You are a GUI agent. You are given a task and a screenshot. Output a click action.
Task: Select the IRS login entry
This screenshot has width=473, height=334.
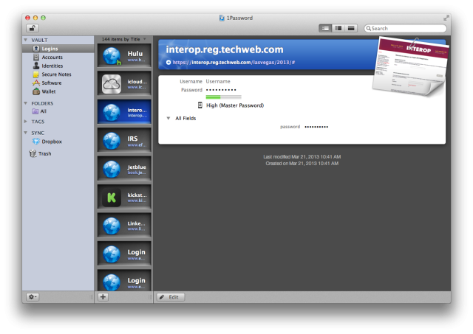coord(124,141)
